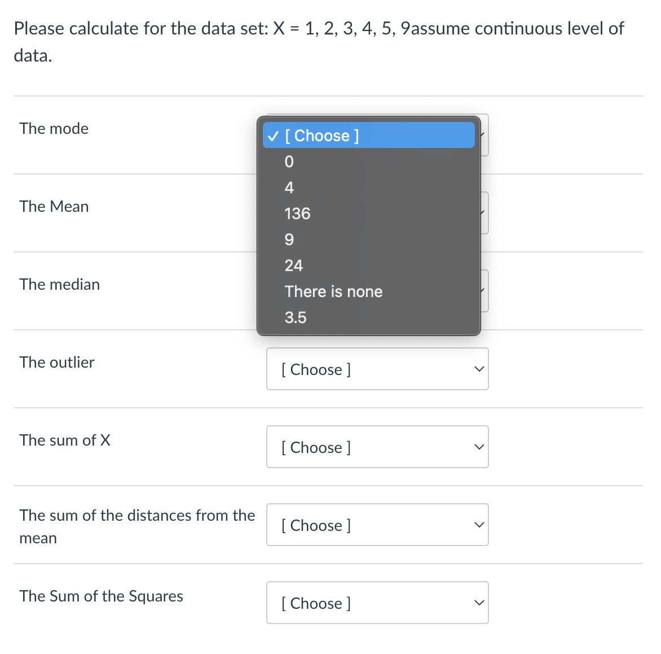Select the option 0 from the open dropdown
661x654 pixels.
289,162
